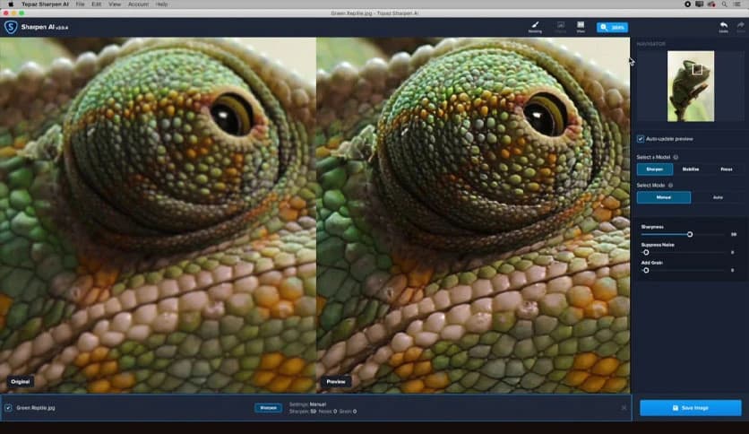Click the Undo arrow icon
The image size is (749, 434).
pos(723,26)
